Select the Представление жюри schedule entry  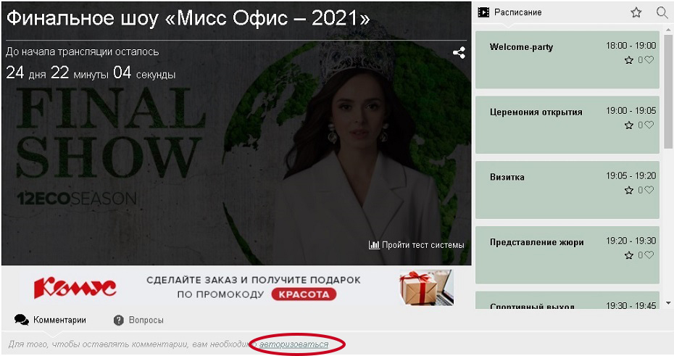point(567,255)
